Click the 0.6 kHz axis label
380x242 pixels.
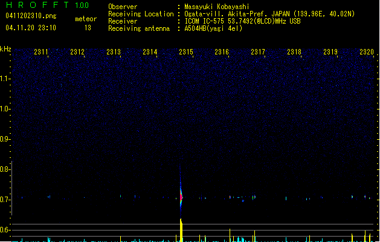(5, 230)
